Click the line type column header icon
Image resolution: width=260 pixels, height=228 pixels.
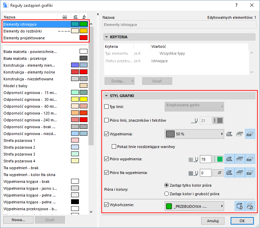65,17
